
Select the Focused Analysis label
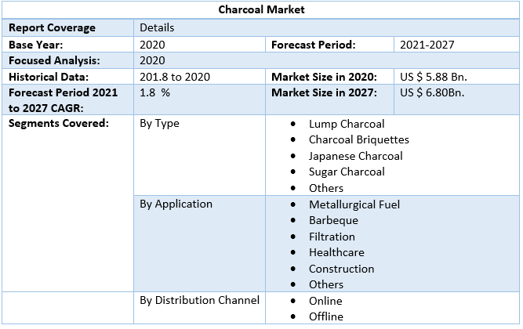coord(53,60)
